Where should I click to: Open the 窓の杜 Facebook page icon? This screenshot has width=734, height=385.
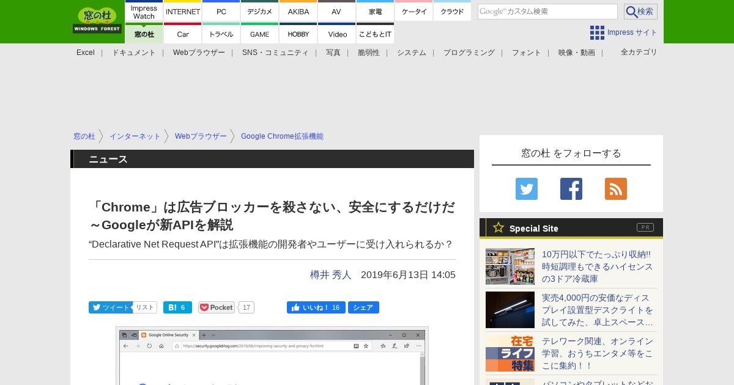[x=571, y=189]
